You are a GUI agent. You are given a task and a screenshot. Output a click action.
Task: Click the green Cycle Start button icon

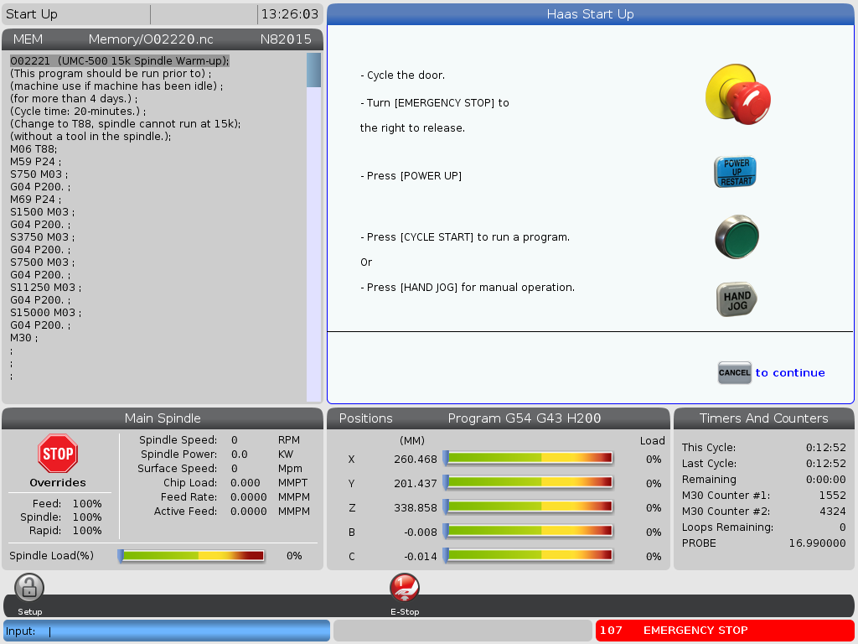pos(737,236)
